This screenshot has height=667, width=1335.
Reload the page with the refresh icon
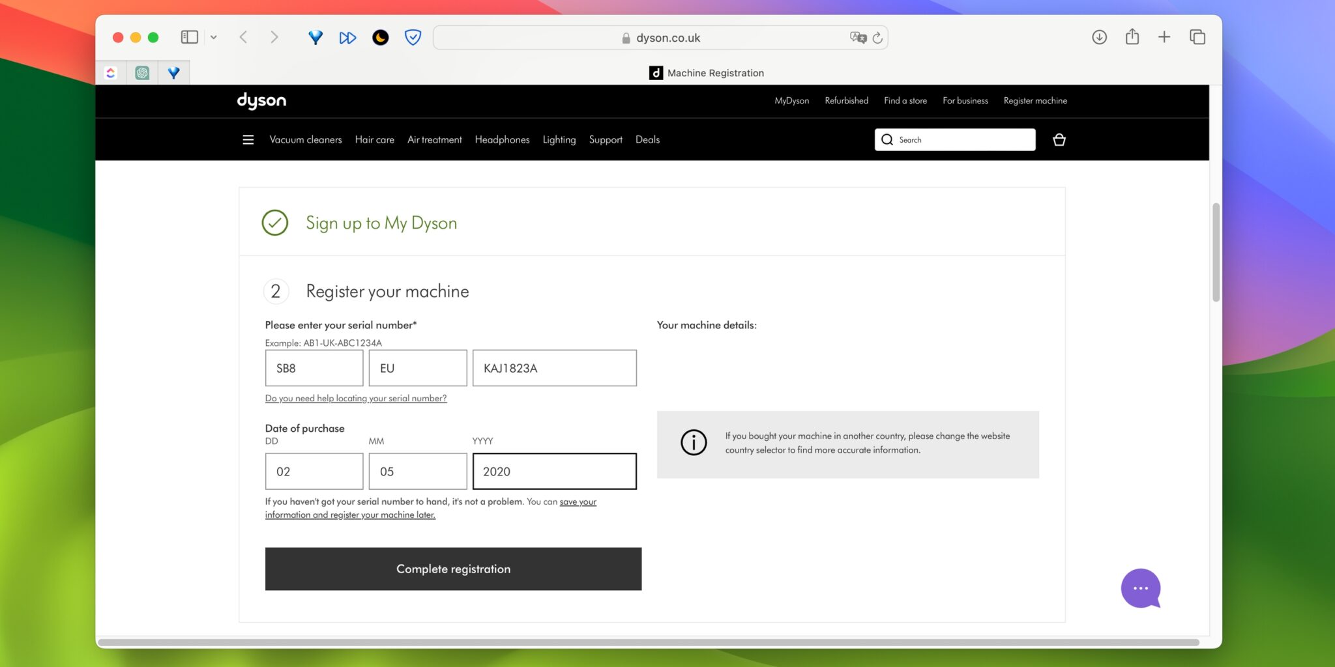(x=877, y=38)
